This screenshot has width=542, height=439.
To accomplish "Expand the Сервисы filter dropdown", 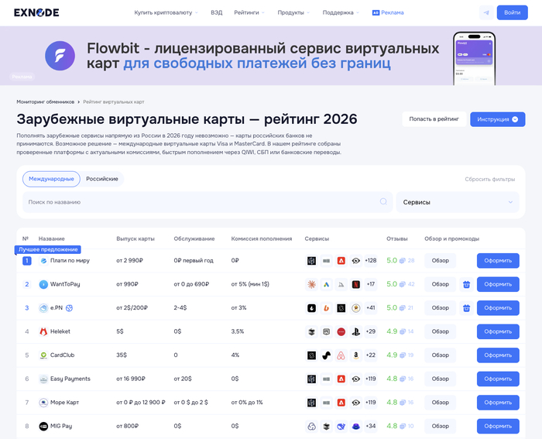I will point(457,202).
